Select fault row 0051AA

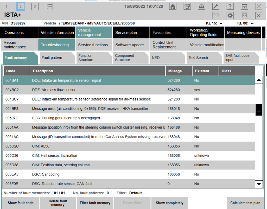tap(129, 127)
